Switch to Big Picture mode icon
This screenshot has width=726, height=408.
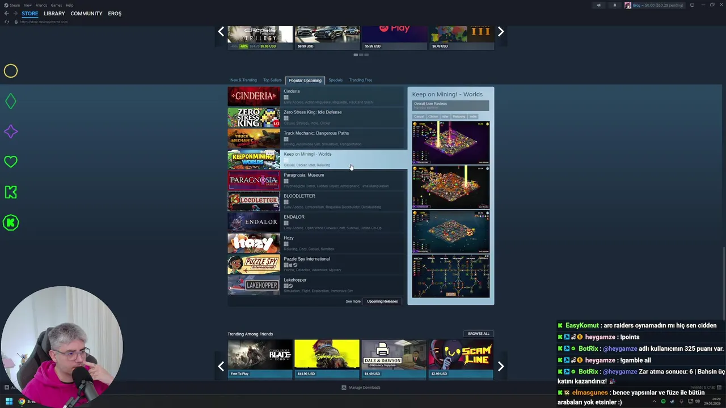pos(692,5)
